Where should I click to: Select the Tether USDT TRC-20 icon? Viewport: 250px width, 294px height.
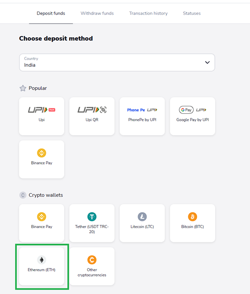[x=92, y=216]
